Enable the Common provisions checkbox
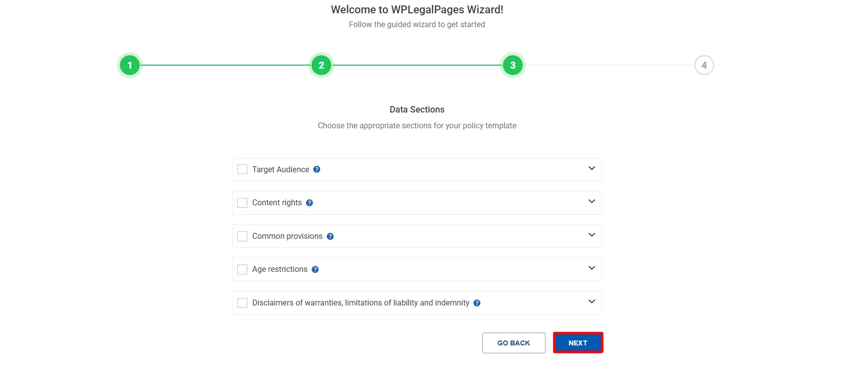This screenshot has width=848, height=378. tap(242, 236)
